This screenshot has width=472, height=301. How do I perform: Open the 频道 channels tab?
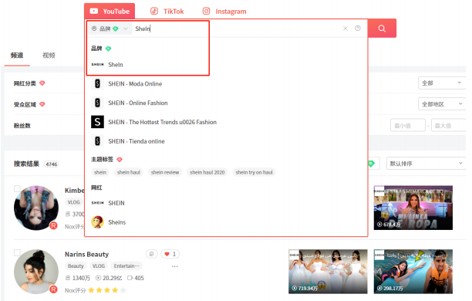[17, 56]
